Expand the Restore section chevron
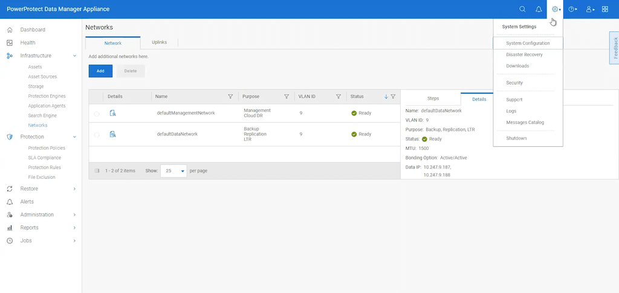 [74, 189]
